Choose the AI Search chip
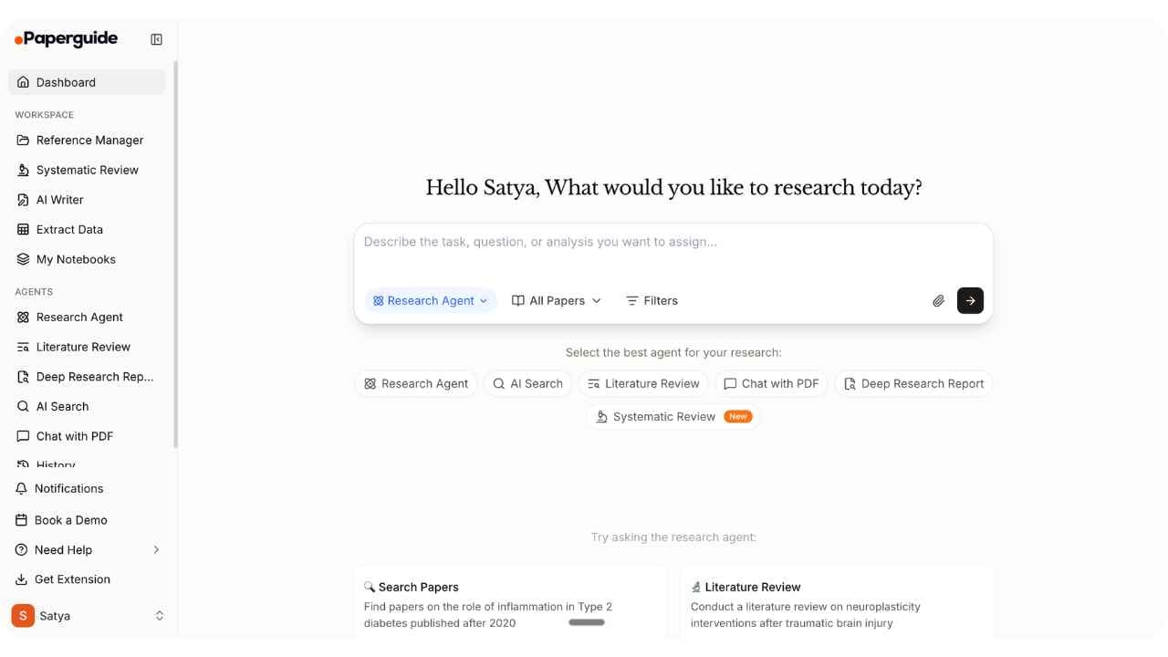This screenshot has width=1168, height=657. pos(527,383)
